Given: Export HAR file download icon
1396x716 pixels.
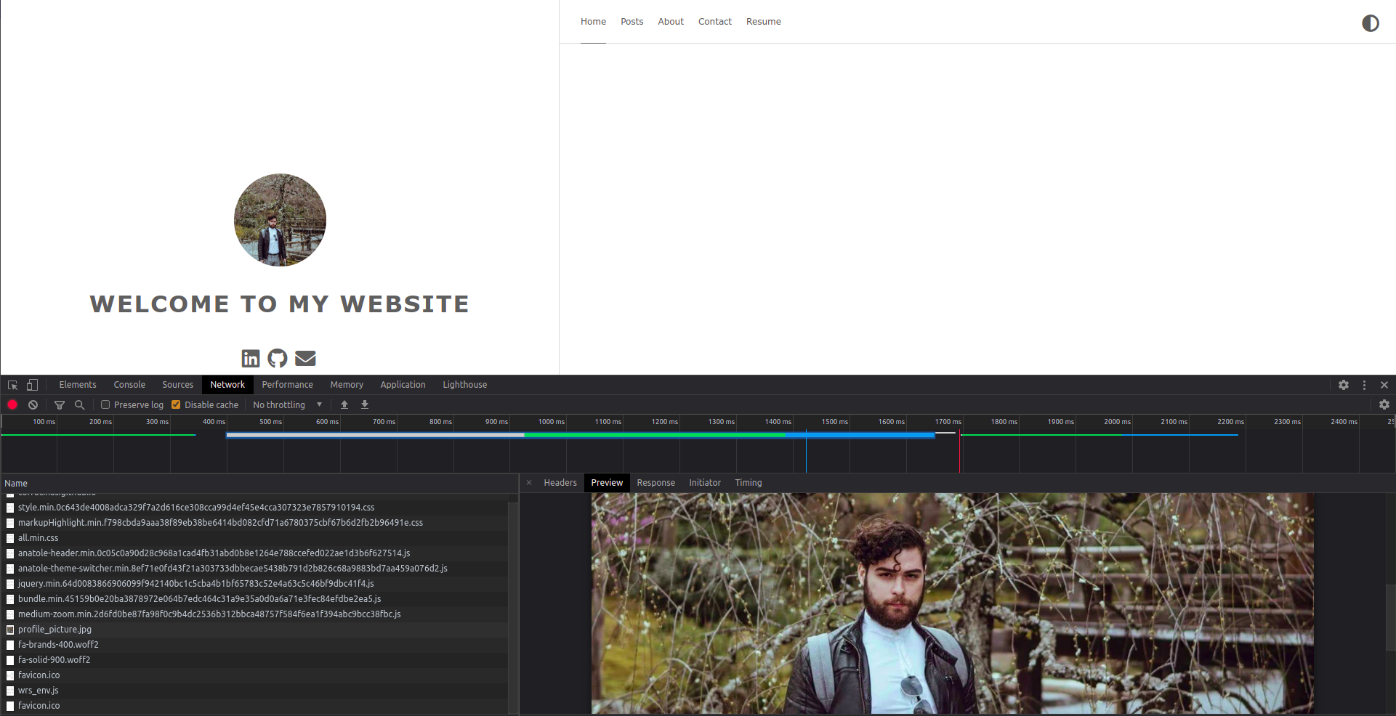Looking at the screenshot, I should [x=365, y=404].
